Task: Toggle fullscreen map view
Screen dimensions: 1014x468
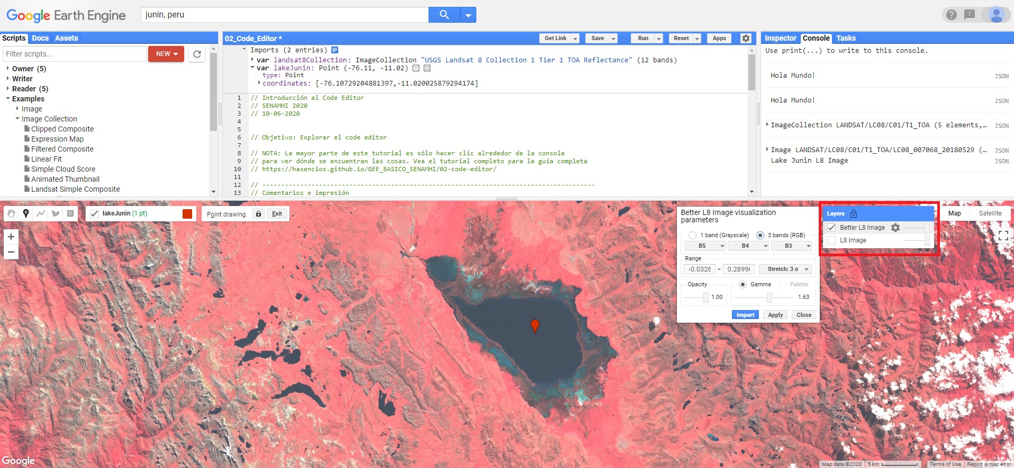Action: tap(1003, 236)
